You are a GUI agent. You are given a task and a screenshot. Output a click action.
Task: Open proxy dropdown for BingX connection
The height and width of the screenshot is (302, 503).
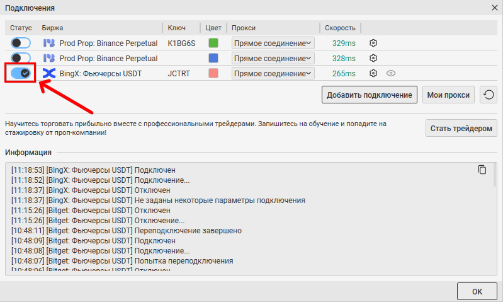click(x=273, y=73)
